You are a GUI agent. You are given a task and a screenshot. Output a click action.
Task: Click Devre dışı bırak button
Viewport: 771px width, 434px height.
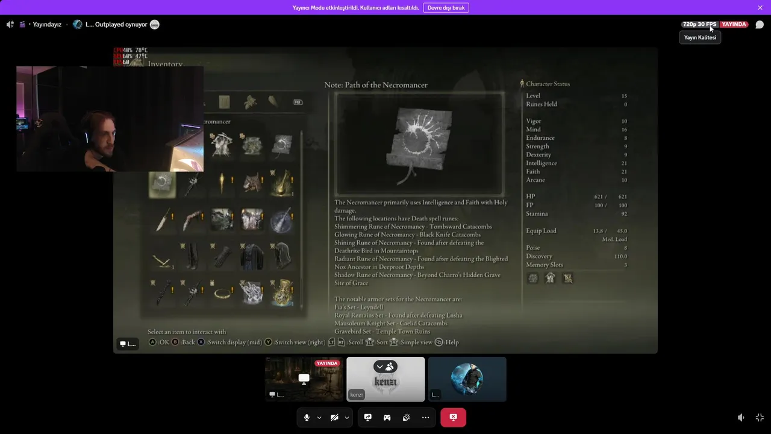446,8
